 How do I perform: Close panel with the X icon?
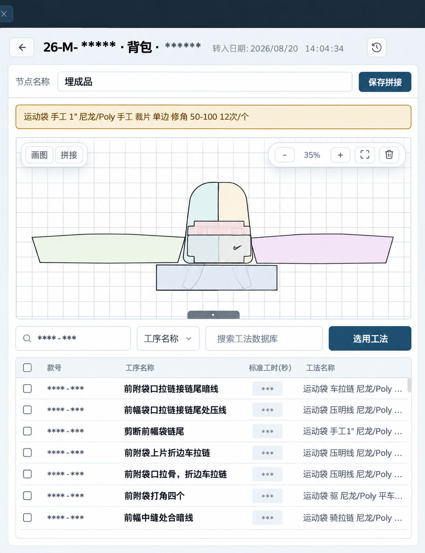(4, 14)
